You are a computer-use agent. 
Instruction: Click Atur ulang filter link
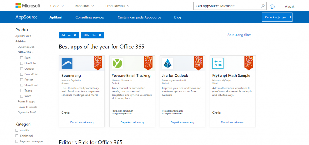point(239,35)
